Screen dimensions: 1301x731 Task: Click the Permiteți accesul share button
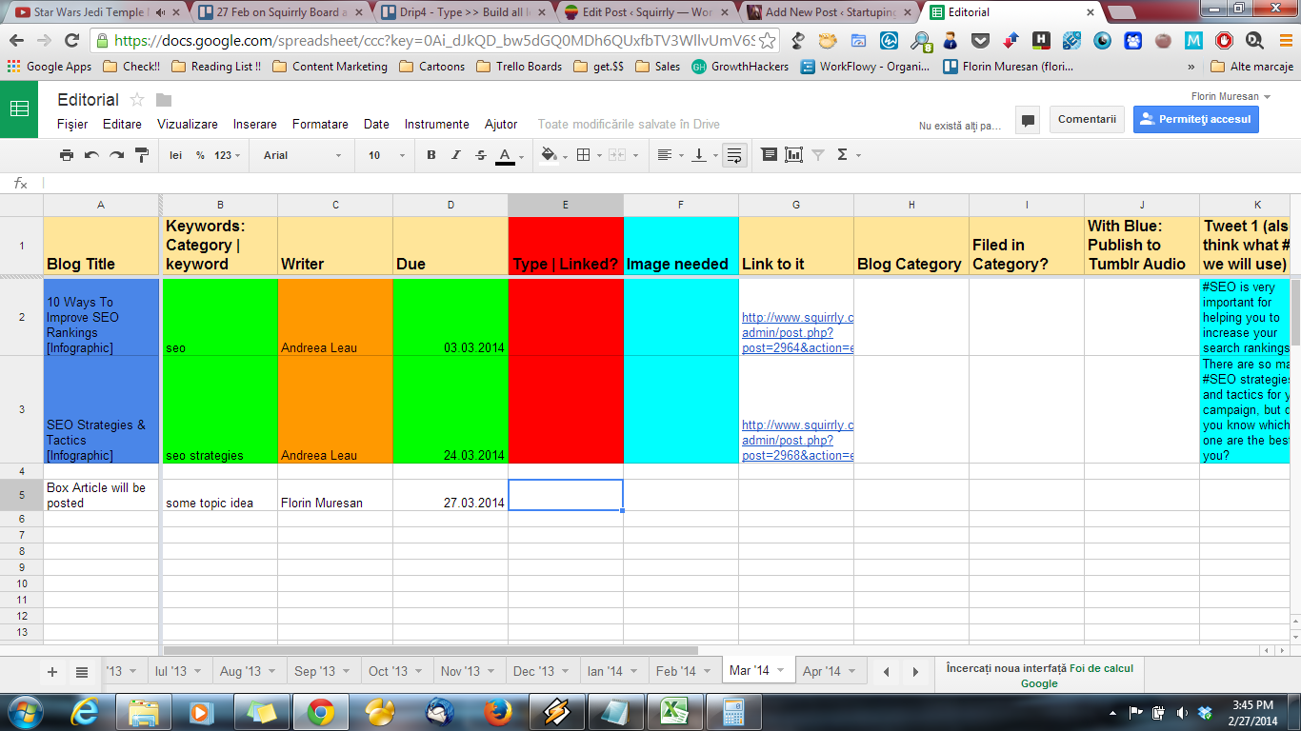tap(1195, 119)
